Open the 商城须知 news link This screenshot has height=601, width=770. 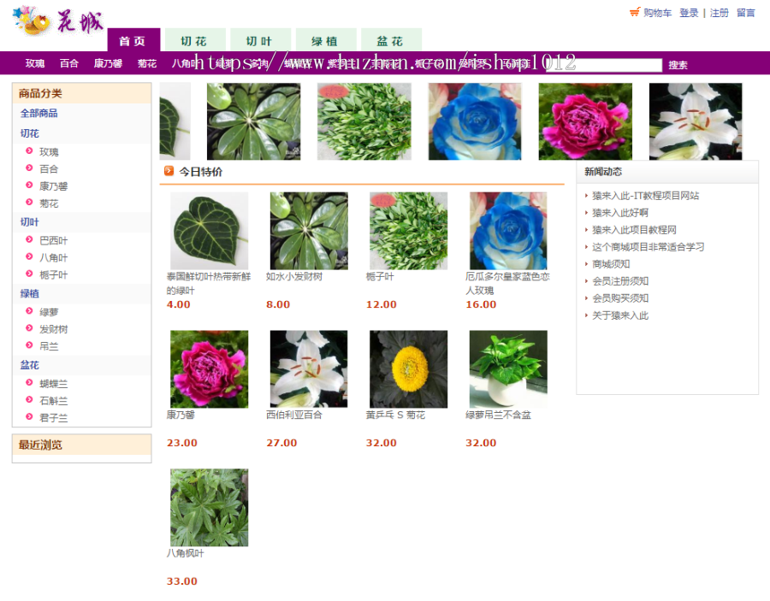pos(608,265)
